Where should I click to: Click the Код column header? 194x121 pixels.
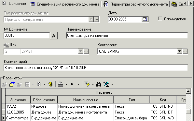click(x=163, y=100)
